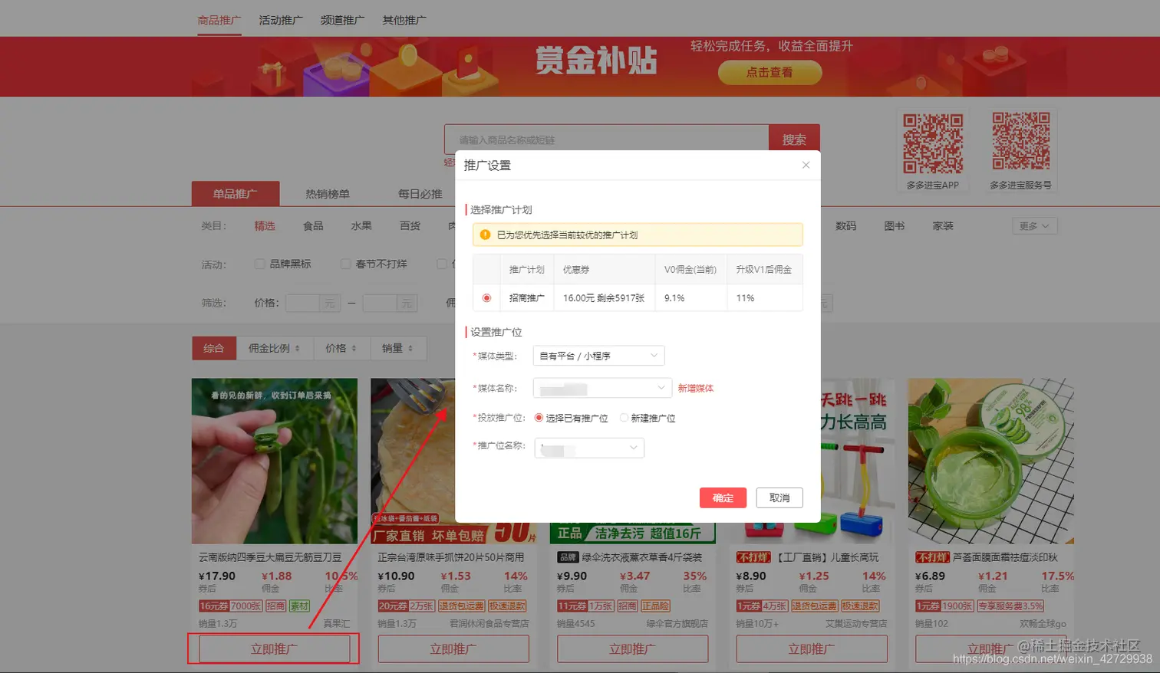Image resolution: width=1160 pixels, height=673 pixels.
Task: Click shop name 艾里运动专营店
Action: [x=856, y=624]
